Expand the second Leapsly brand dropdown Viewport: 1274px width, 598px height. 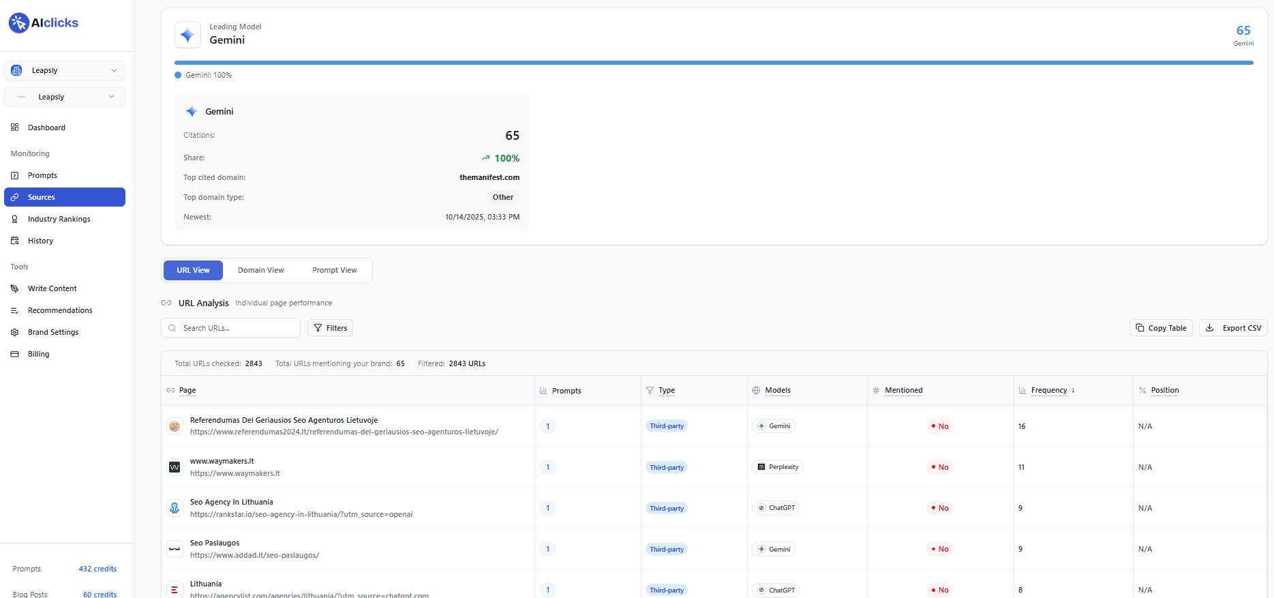coord(65,97)
